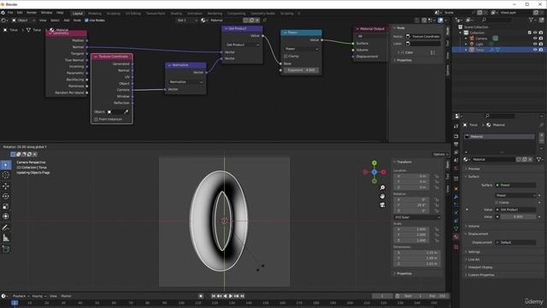Disable Camera render with camera icon
The image size is (547, 308).
541,38
